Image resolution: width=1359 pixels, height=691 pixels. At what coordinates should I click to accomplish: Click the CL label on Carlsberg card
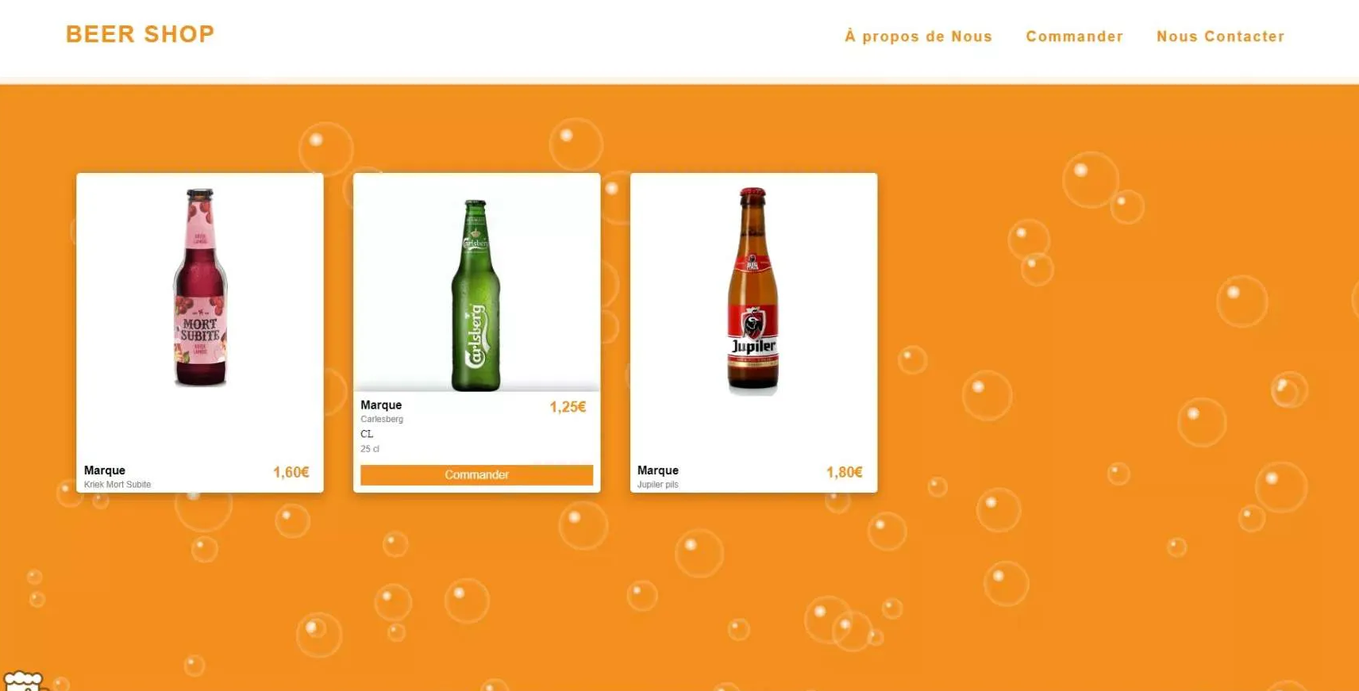[x=367, y=434]
